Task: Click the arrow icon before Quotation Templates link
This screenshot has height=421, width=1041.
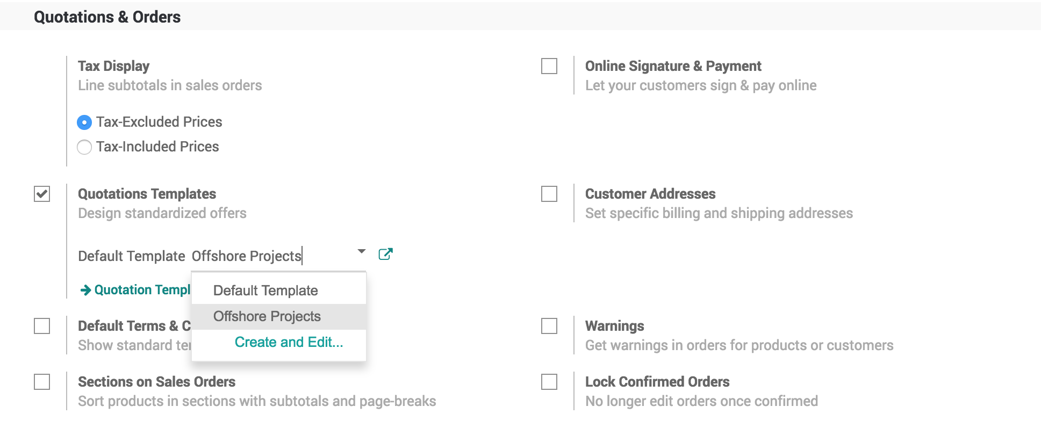Action: tap(85, 291)
